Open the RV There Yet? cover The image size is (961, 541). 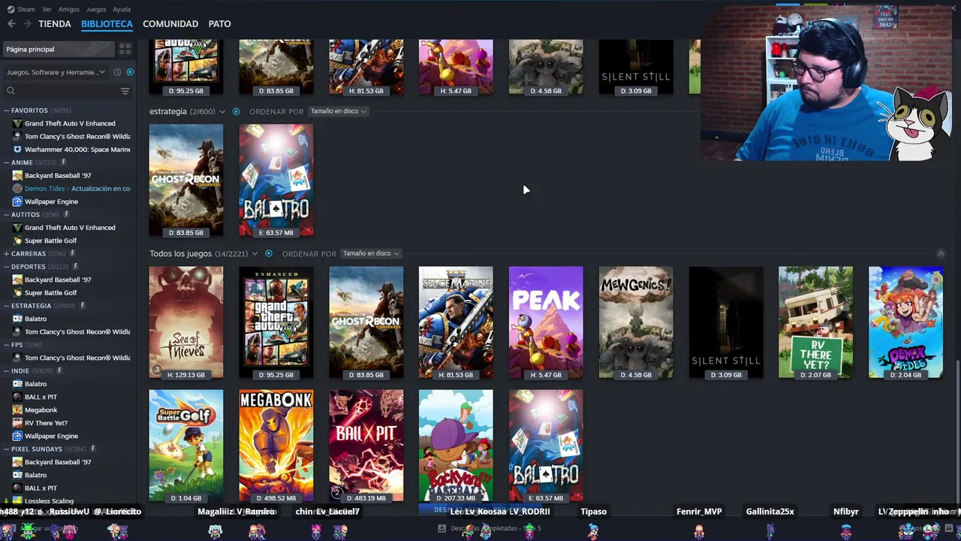(815, 322)
